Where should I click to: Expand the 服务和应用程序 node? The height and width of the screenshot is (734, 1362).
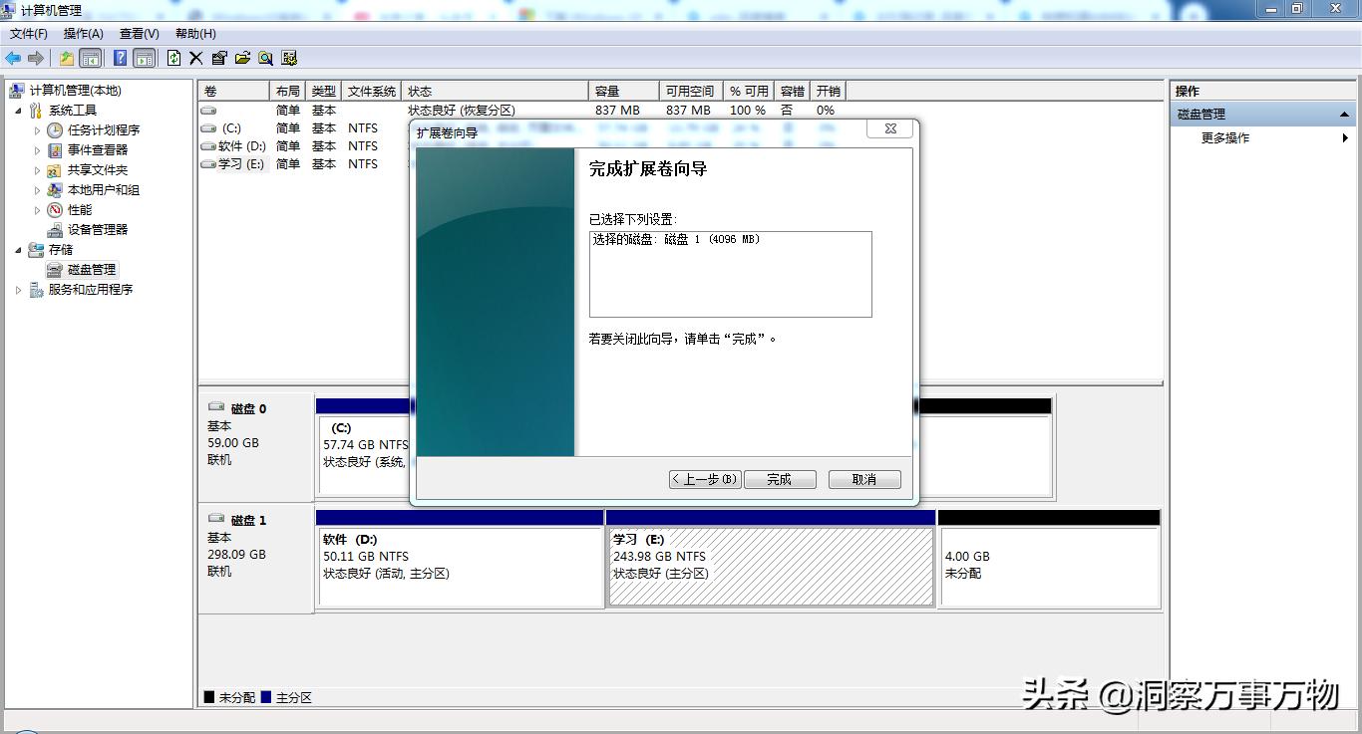pyautogui.click(x=18, y=289)
